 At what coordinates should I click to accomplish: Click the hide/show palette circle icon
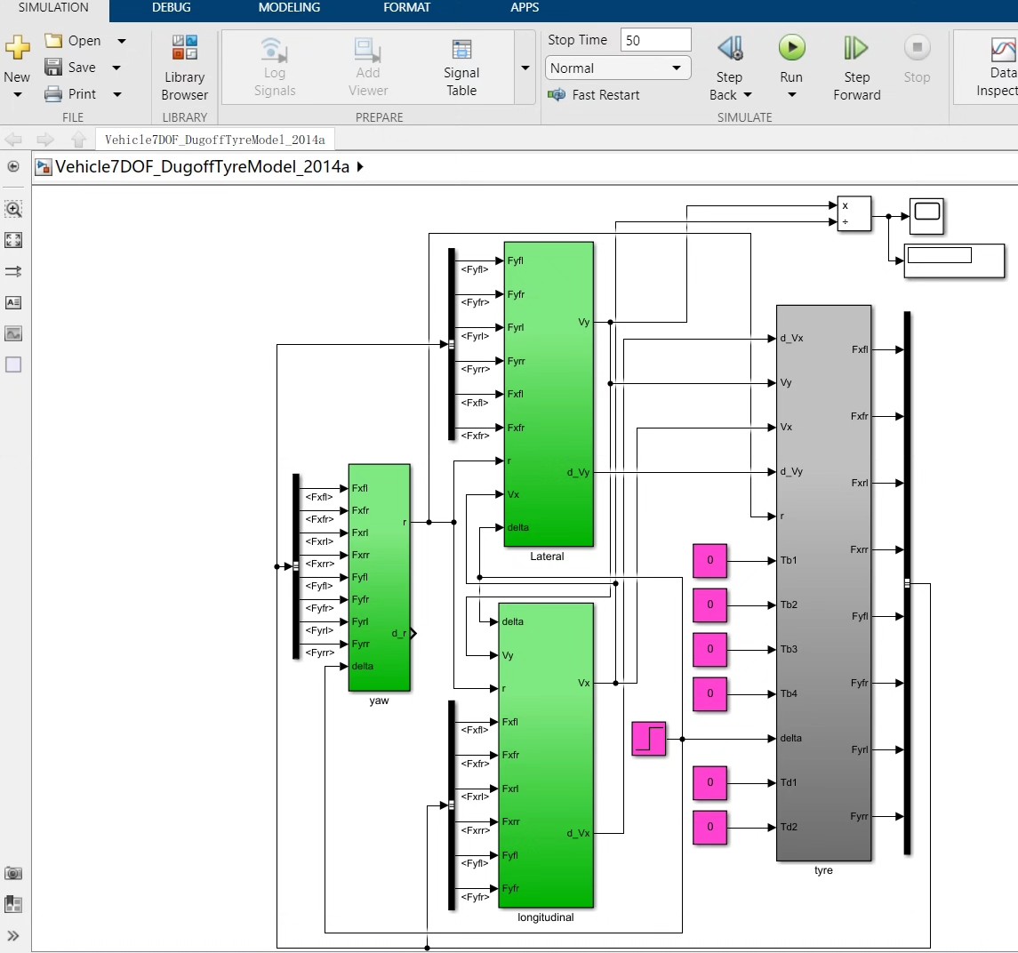point(13,167)
